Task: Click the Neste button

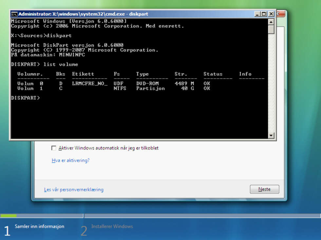Action: (x=264, y=189)
